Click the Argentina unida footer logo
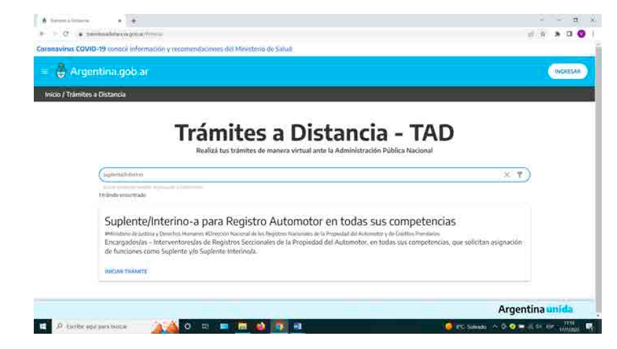Screen dimensions: 617x349 tap(535, 309)
